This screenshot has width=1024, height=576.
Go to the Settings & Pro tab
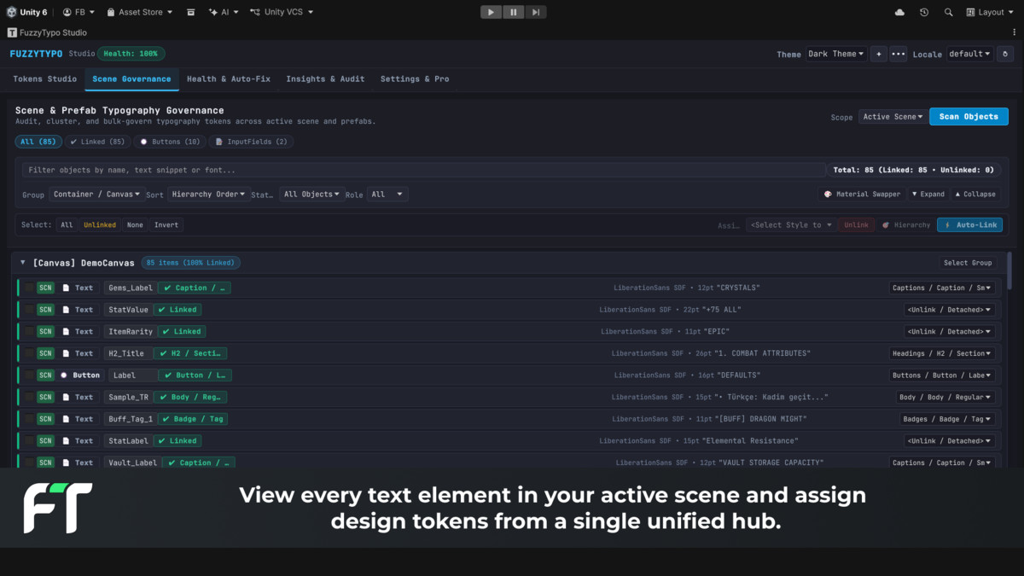pos(415,79)
